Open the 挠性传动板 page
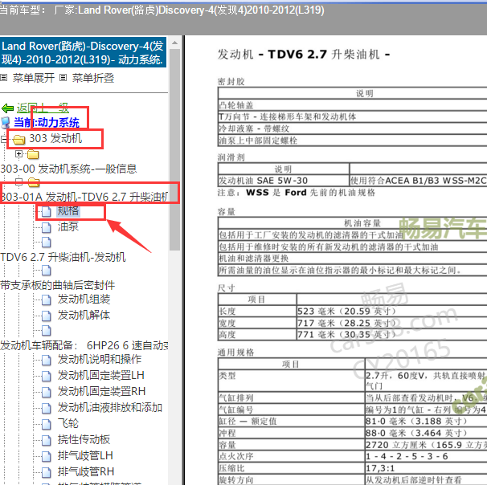Screen dimensions: 487x485 84,440
